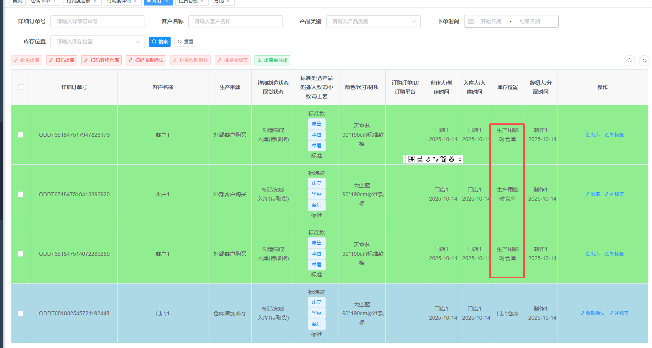This screenshot has height=348, width=652.
Task: Select the checkbox for order ODDT651832545721192448
Action: click(20, 313)
